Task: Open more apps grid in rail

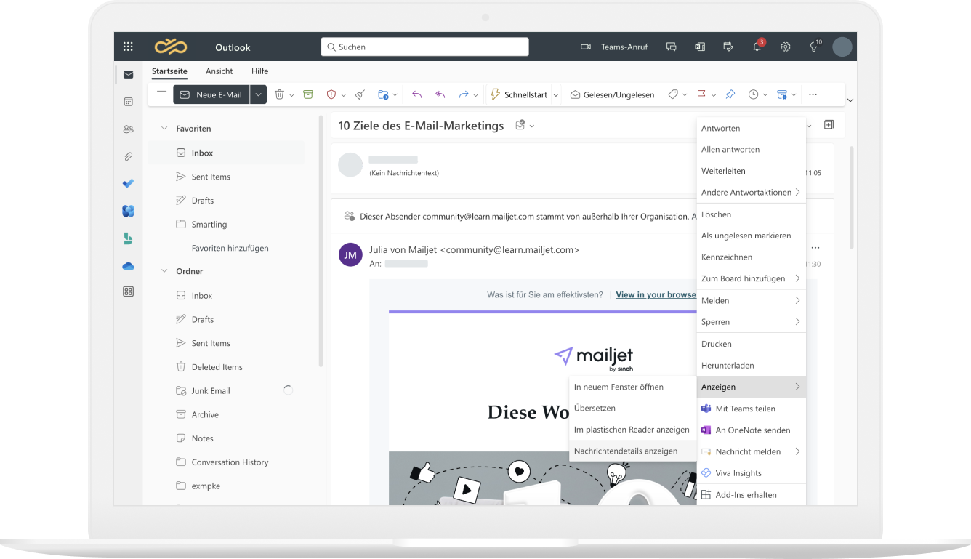Action: 128,291
